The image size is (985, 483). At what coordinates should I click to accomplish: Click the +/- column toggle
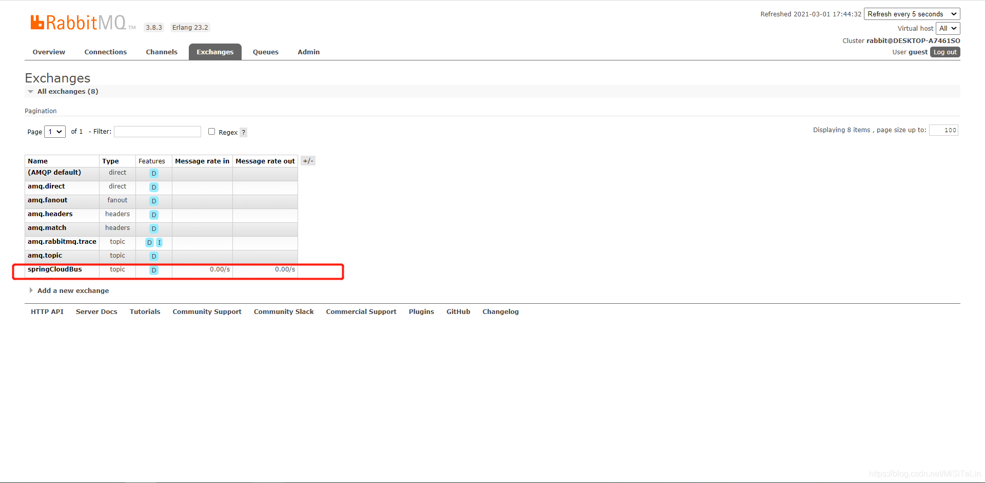point(308,161)
